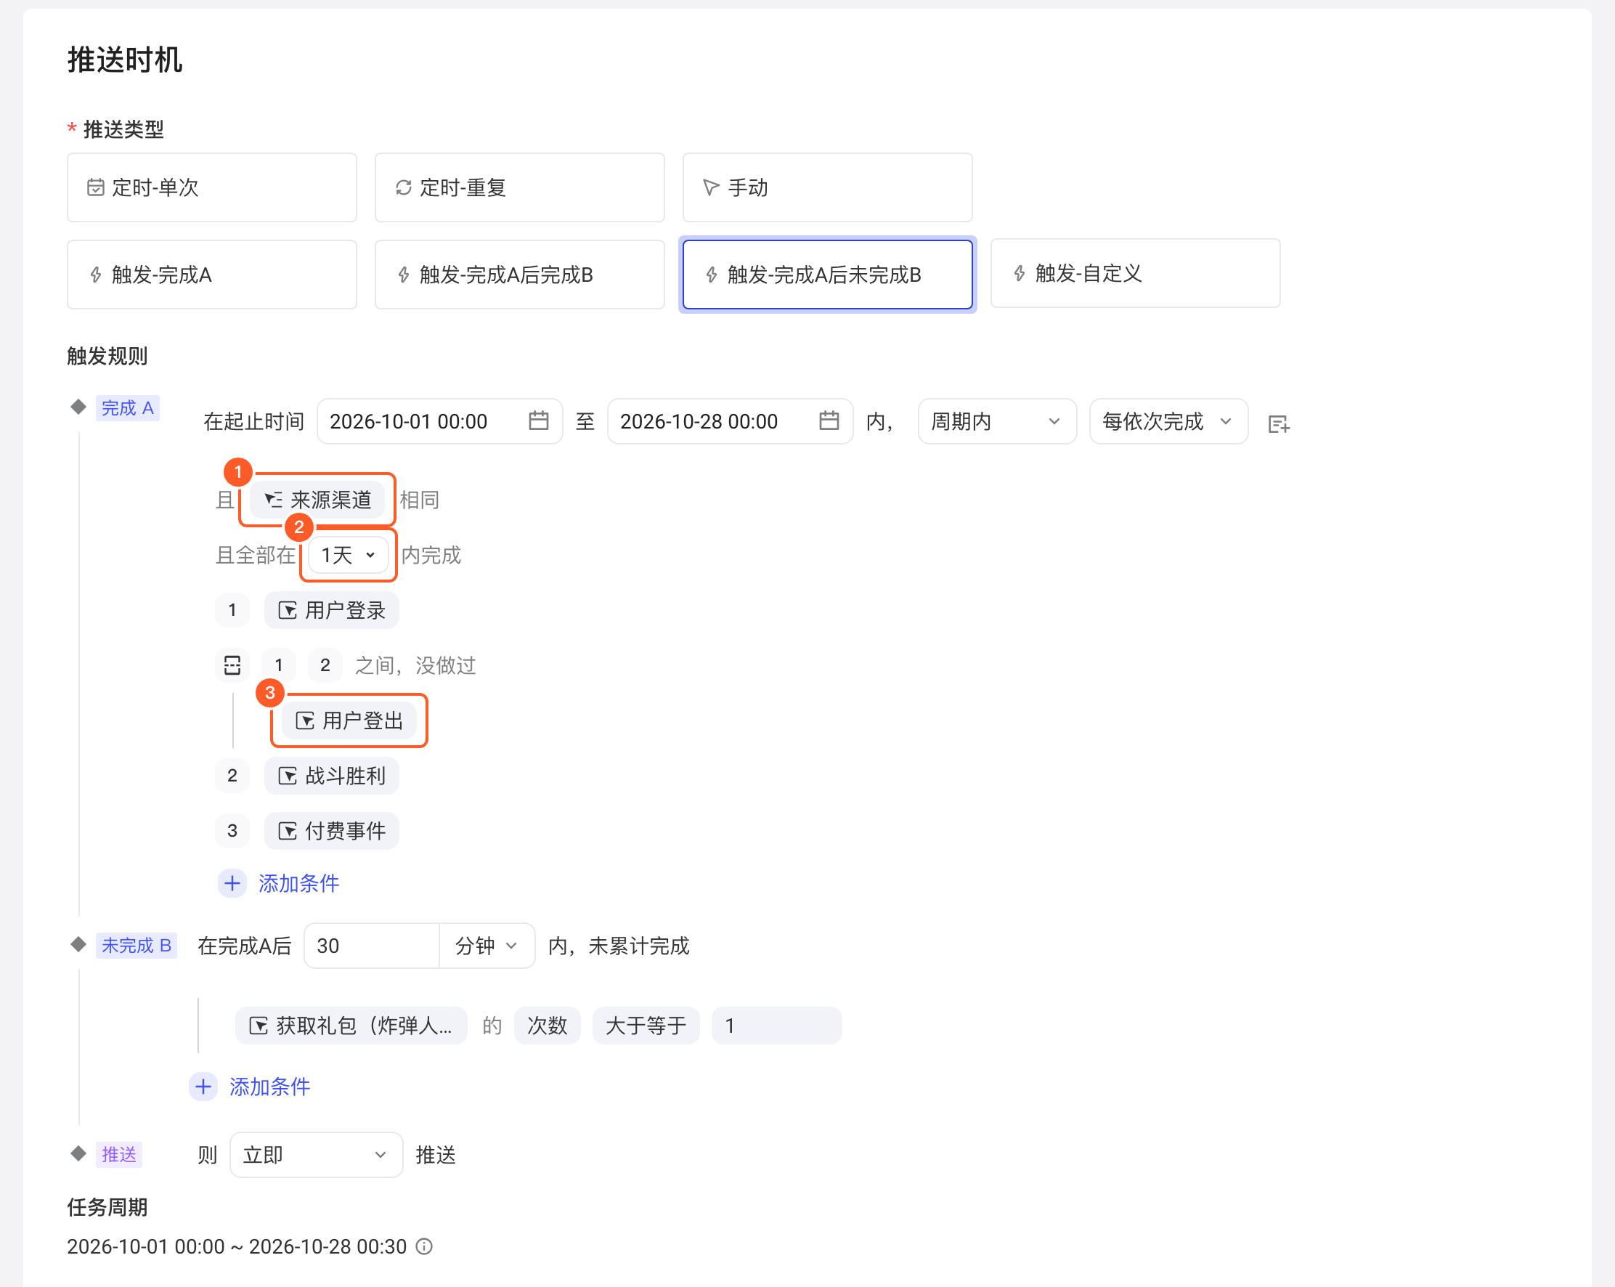Screen dimensions: 1615x1287
Task: Click the end time field 2026-10-28 00:00
Action: [x=731, y=421]
